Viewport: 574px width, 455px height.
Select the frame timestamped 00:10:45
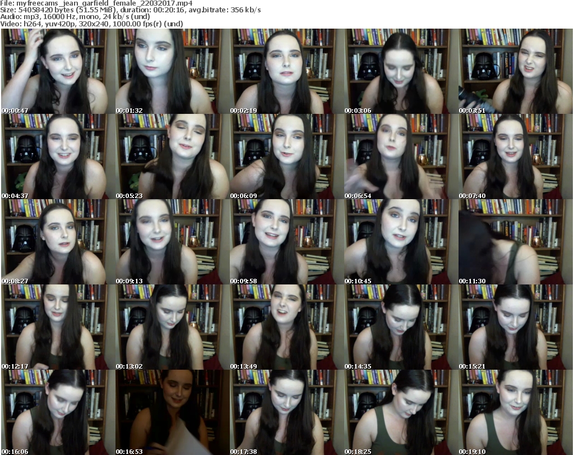[x=401, y=242]
